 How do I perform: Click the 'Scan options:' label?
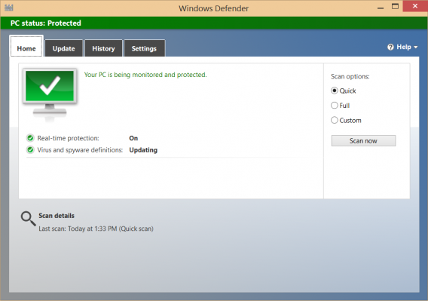(x=350, y=76)
